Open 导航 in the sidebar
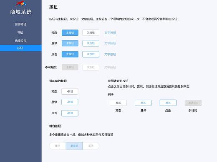 click(20, 32)
